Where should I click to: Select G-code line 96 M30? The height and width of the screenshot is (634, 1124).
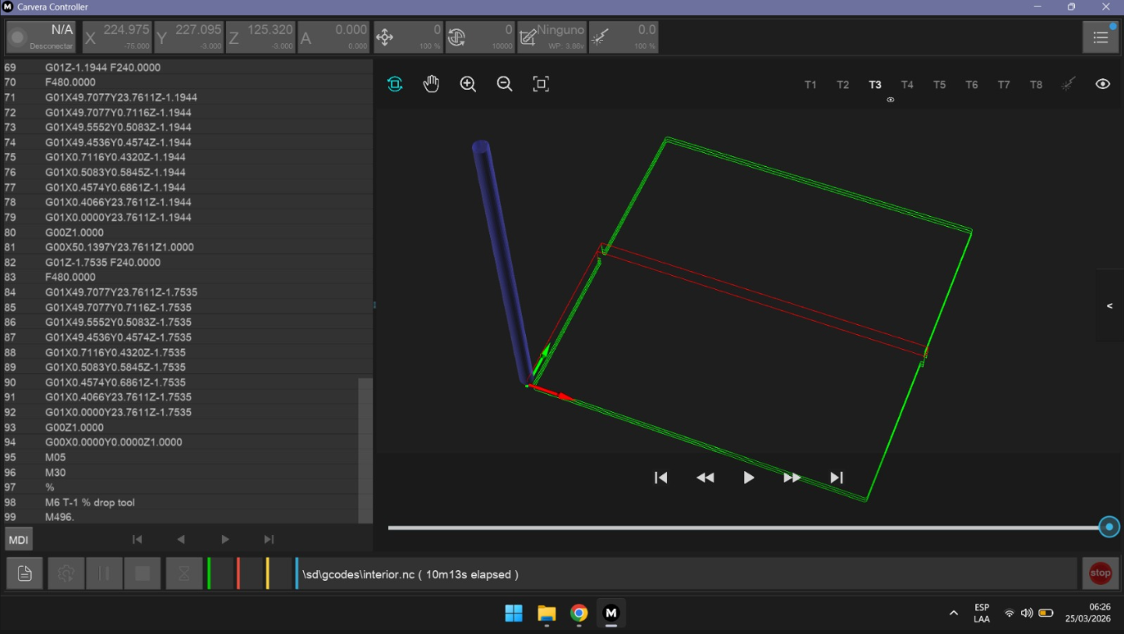(x=186, y=472)
